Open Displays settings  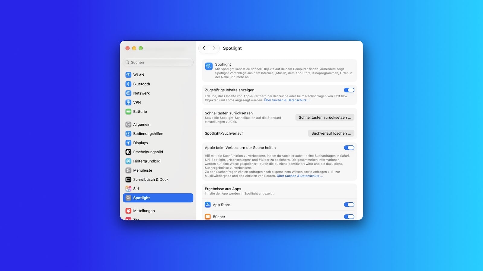(x=158, y=143)
